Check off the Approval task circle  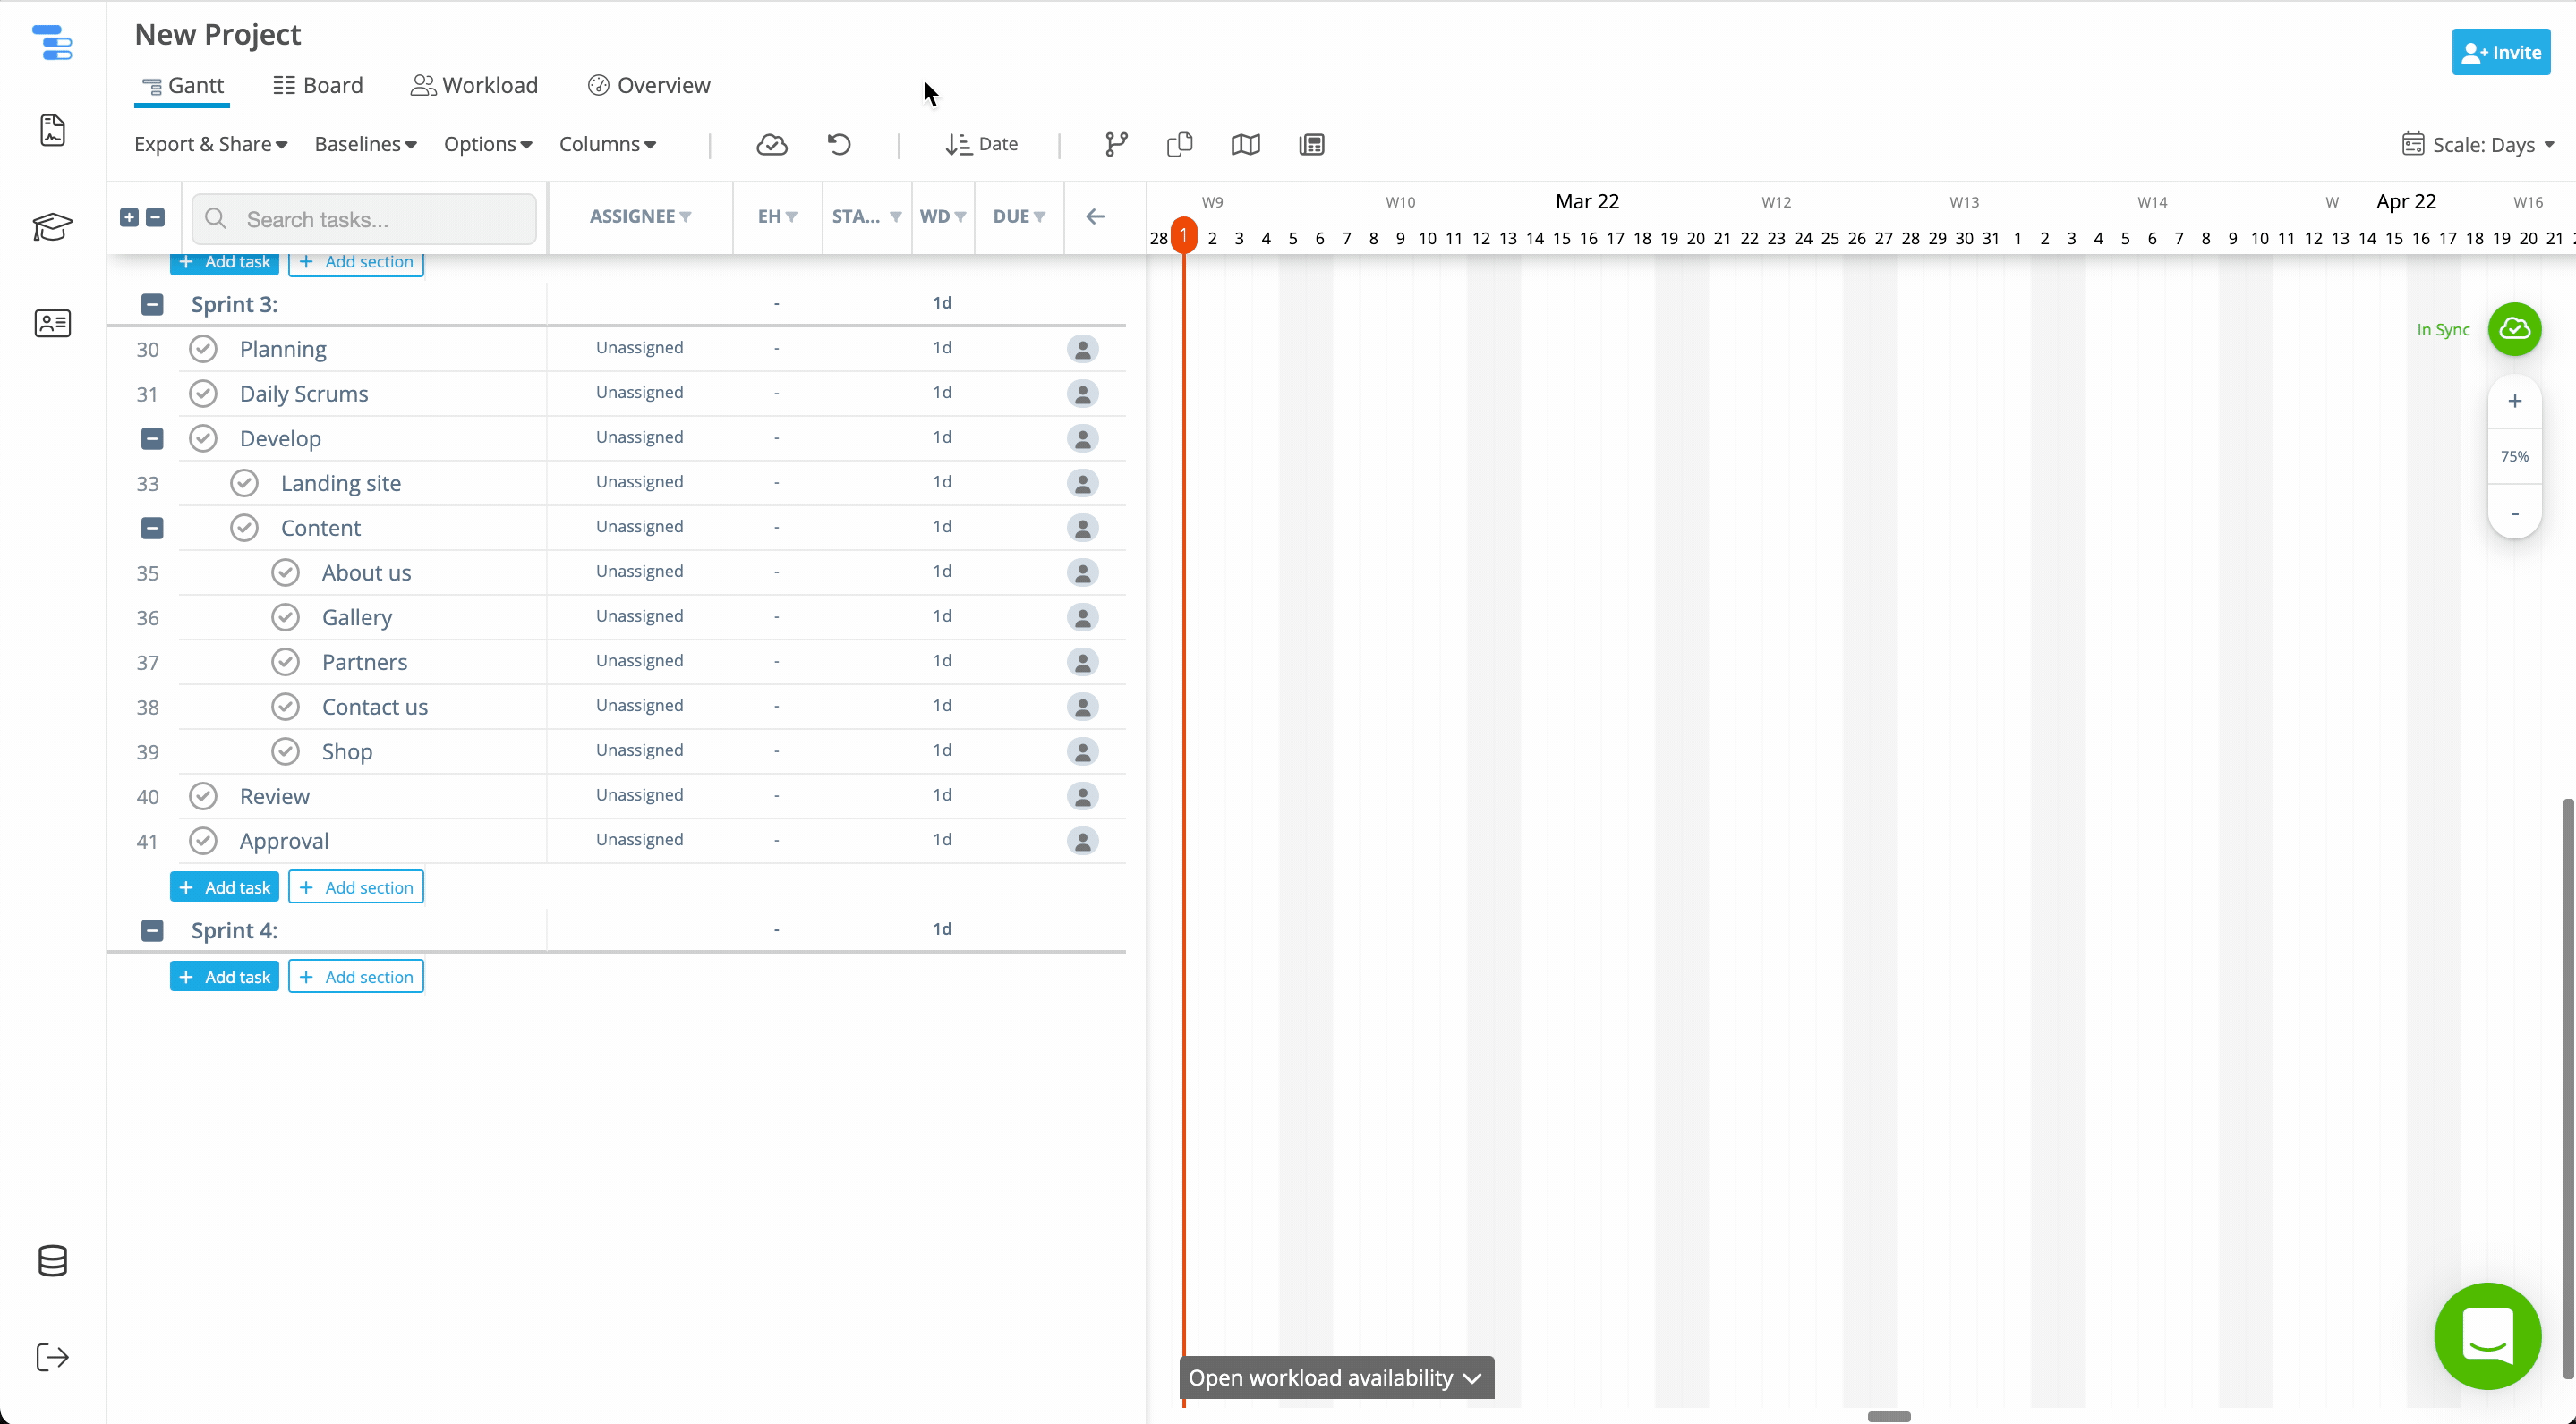point(203,841)
